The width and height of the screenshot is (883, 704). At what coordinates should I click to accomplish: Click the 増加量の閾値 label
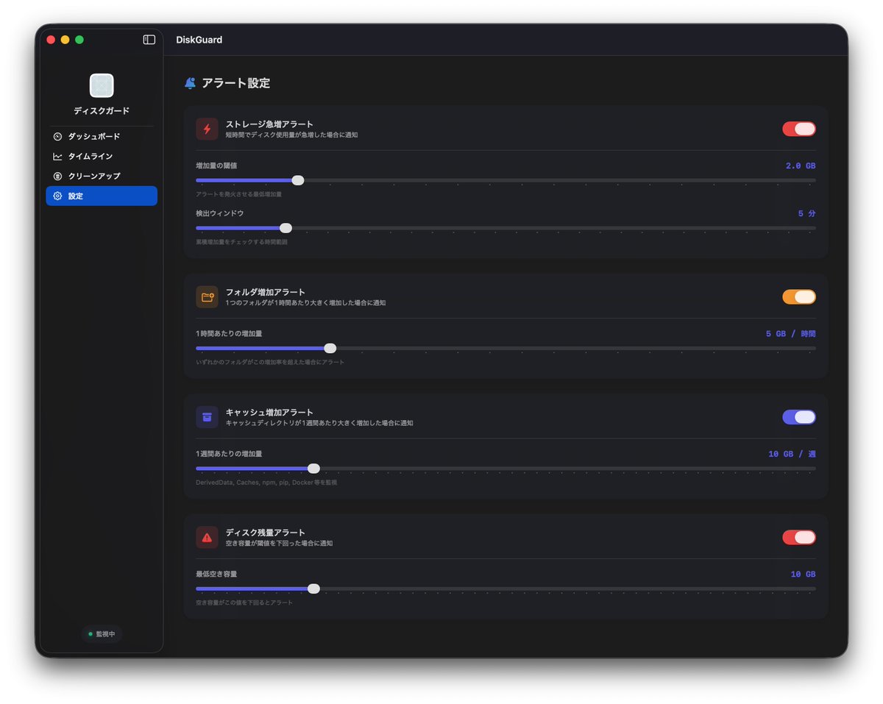coord(216,166)
